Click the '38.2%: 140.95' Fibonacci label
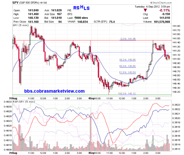 pos(127,60)
